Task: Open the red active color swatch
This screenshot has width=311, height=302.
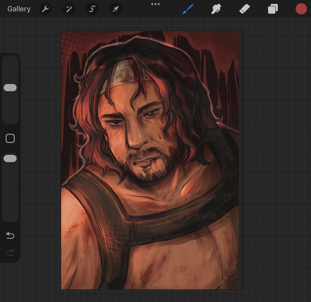Action: [301, 9]
